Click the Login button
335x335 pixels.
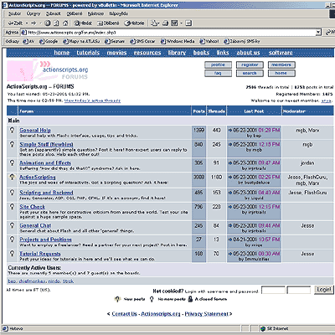[x=324, y=290]
